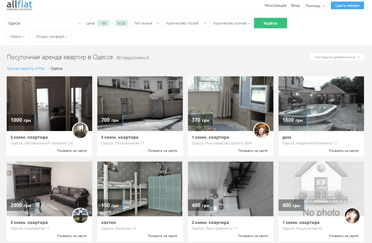Image resolution: width=372 pixels, height=243 pixels.
Task: Open host avatar on Пушкинская 45 listing
Action: coord(352,216)
